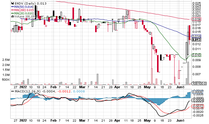Image resolution: width=209 pixels, height=124 pixels.
Task: Click May date label under MACD panel
Action: [147, 120]
